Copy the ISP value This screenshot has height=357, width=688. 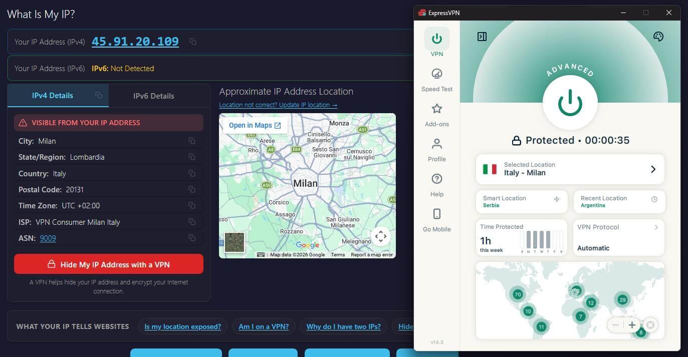[192, 222]
